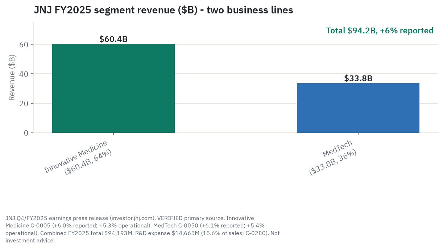This screenshot has width=443, height=250.
Task: Click the y-axis tick label 60
Action: click(24, 44)
